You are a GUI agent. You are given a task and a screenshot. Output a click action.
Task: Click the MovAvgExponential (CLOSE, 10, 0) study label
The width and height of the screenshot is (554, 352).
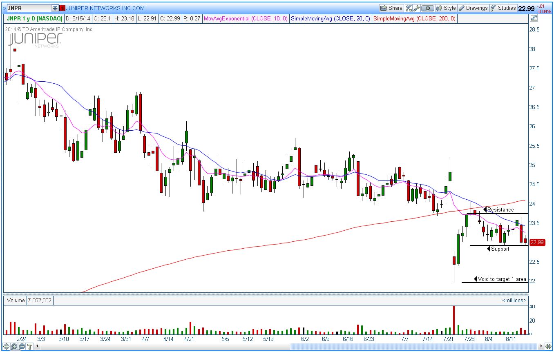[245, 19]
